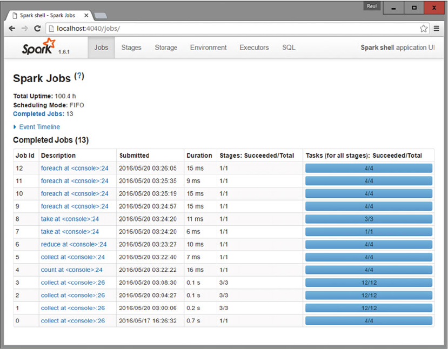Open the Jobs tab
448x349 pixels.
101,48
